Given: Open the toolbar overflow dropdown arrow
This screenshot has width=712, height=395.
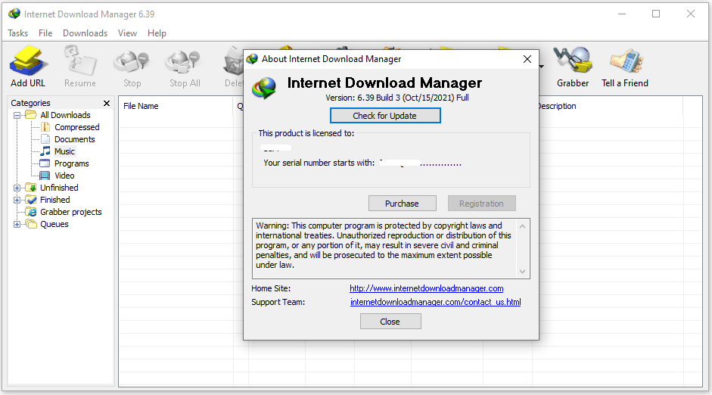Looking at the screenshot, I should 541,67.
